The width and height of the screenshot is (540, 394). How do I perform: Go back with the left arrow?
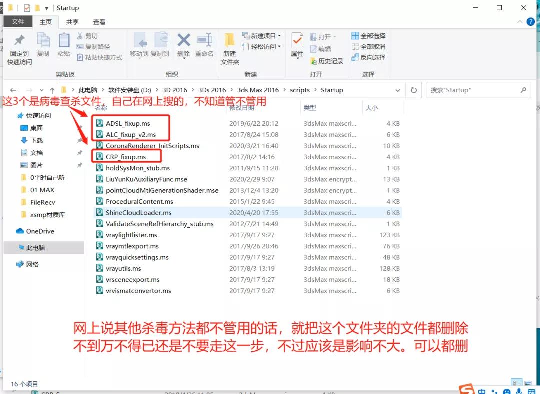(13, 90)
